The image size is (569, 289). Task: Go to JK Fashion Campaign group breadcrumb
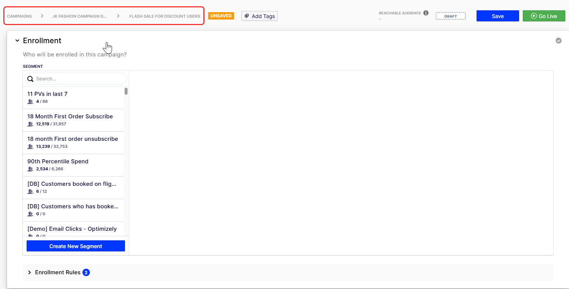tap(79, 16)
